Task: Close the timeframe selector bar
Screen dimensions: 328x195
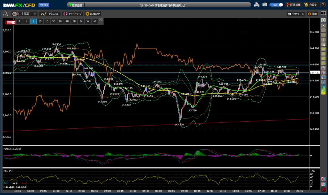Action: pyautogui.click(x=101, y=20)
